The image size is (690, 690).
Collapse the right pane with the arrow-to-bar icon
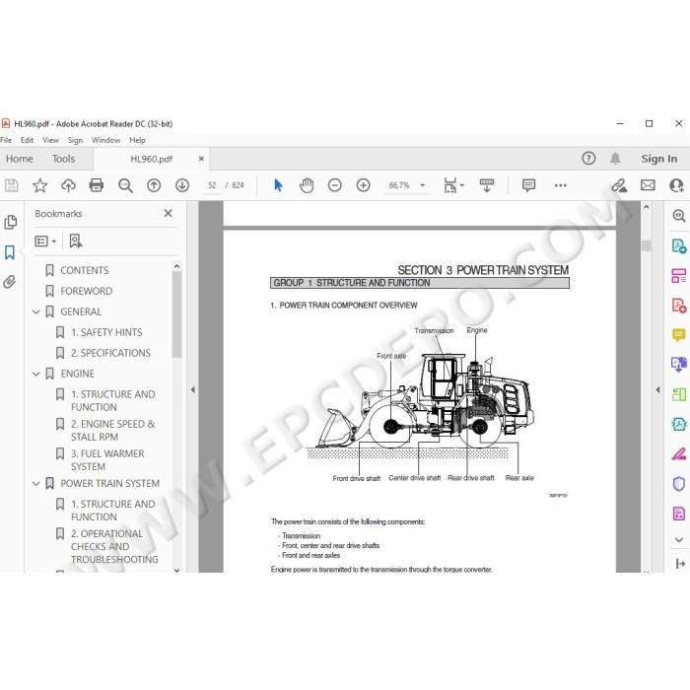[x=680, y=563]
